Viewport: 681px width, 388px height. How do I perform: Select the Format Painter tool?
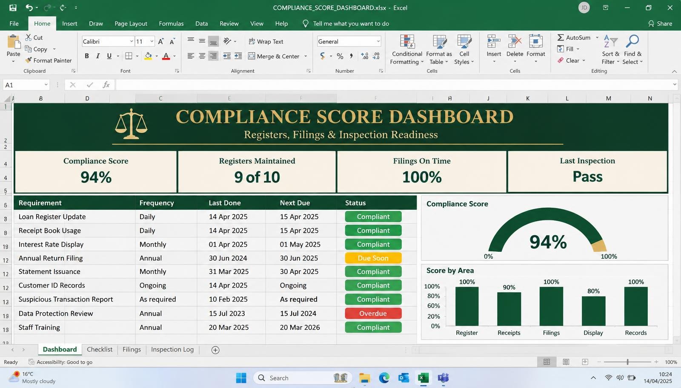[x=48, y=60]
